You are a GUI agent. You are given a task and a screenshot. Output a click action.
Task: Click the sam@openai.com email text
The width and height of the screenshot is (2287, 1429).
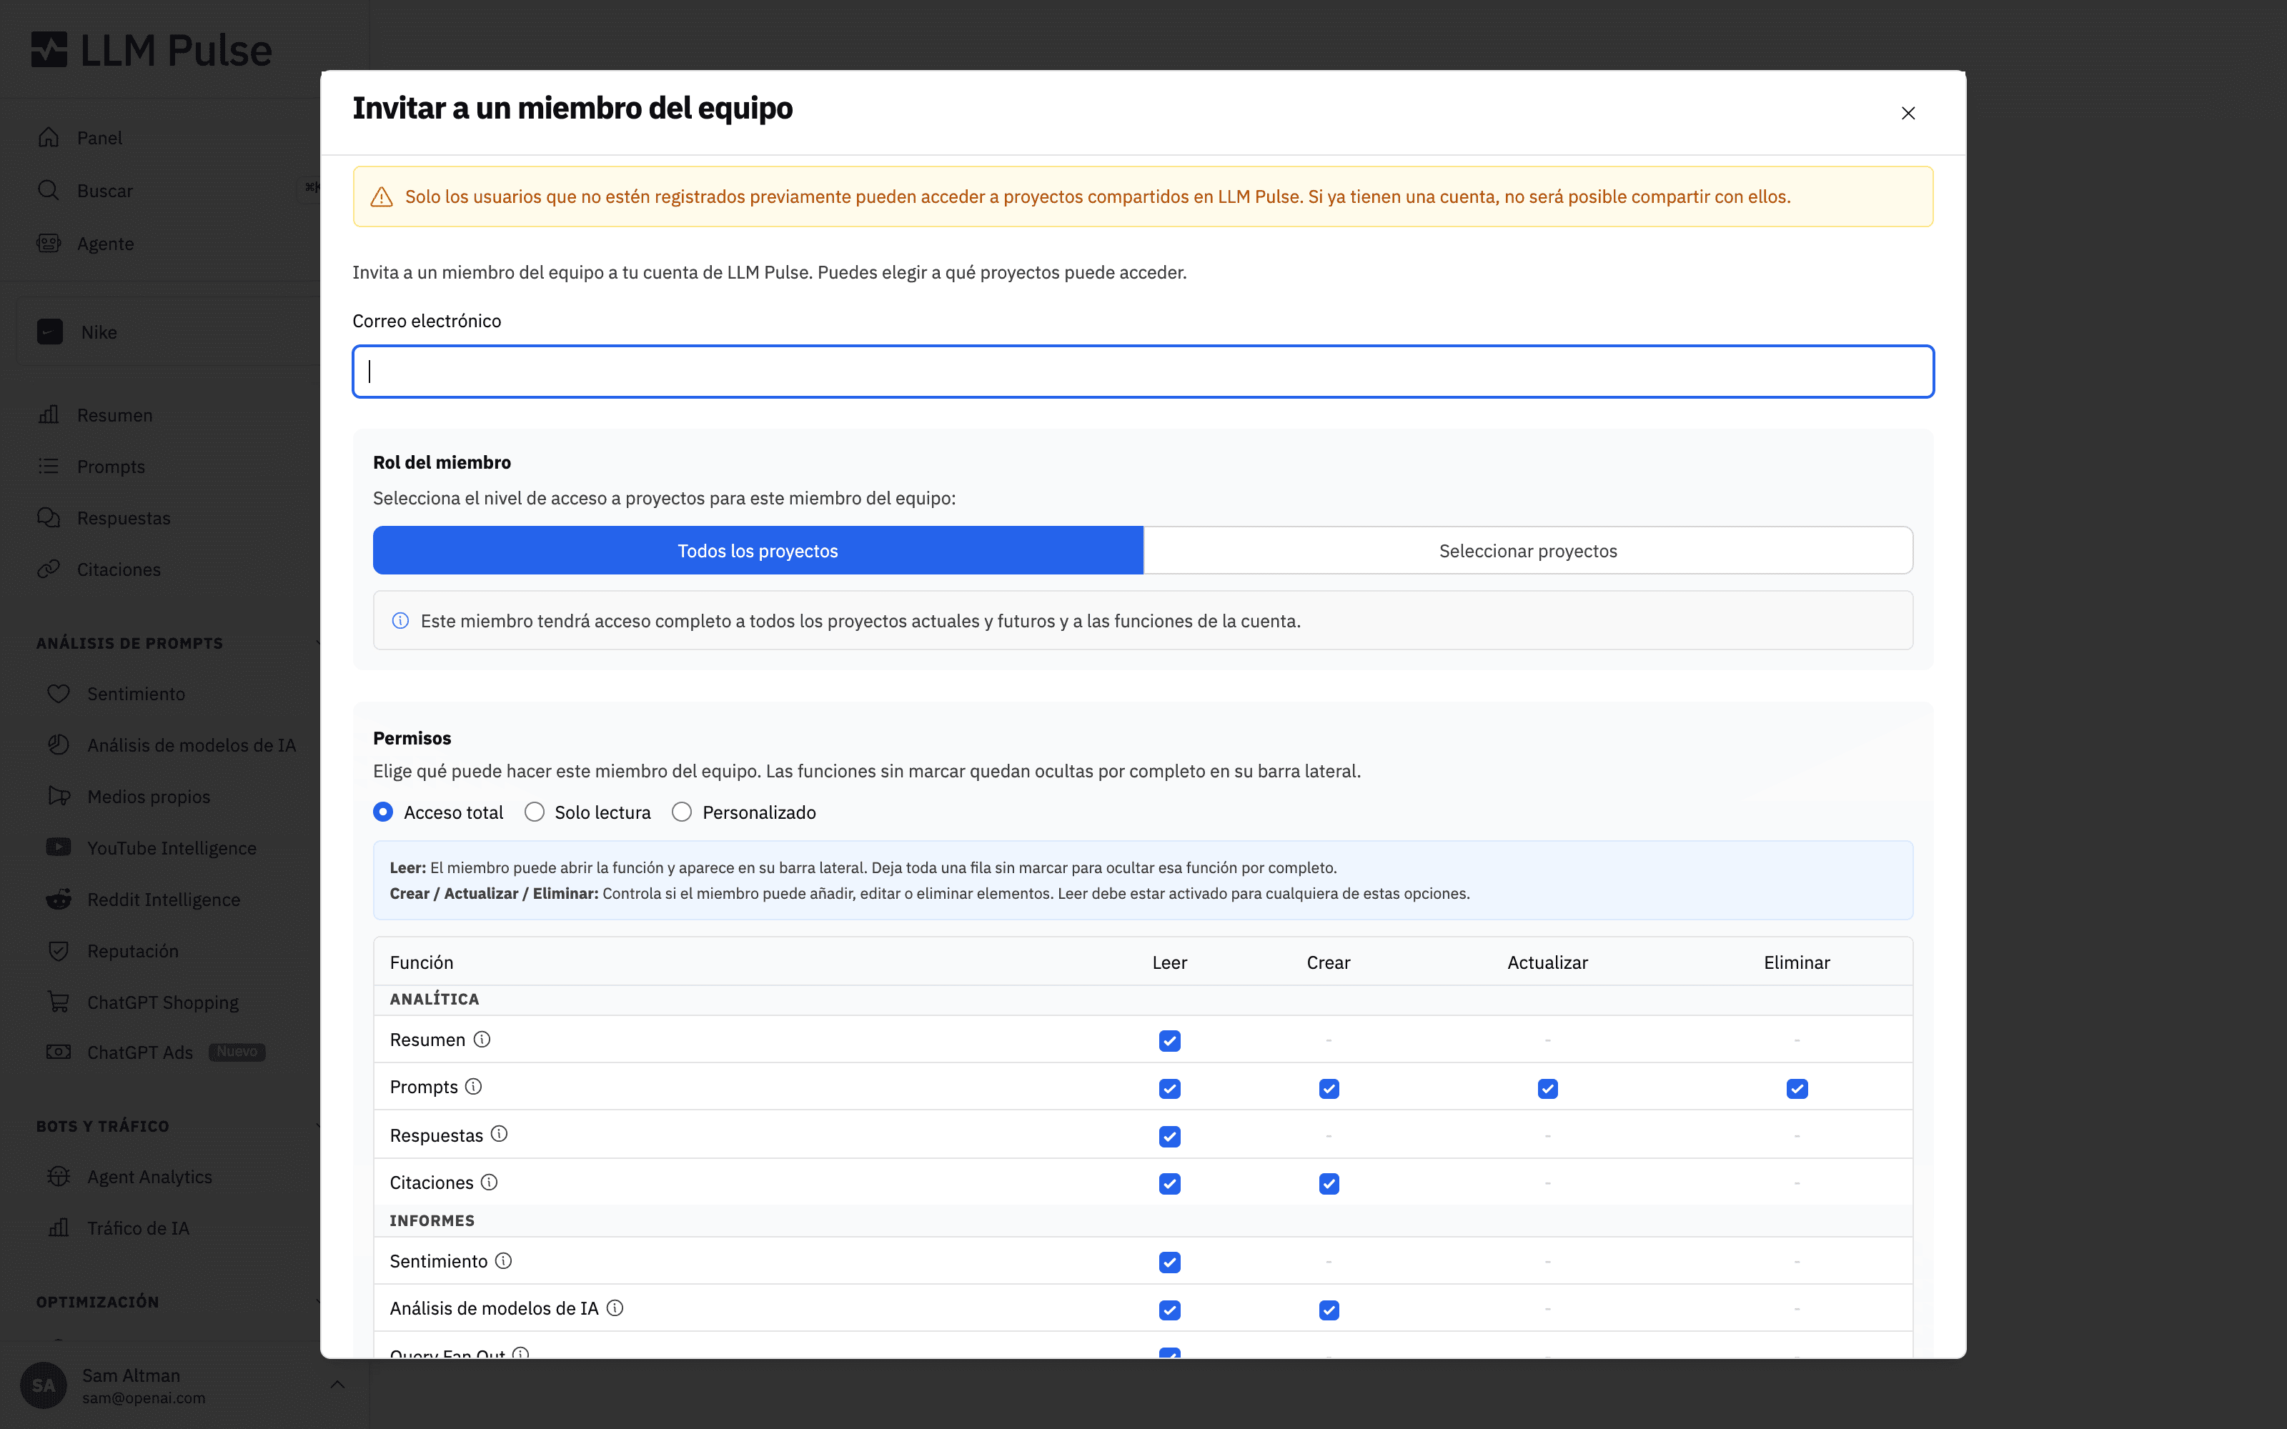144,1398
